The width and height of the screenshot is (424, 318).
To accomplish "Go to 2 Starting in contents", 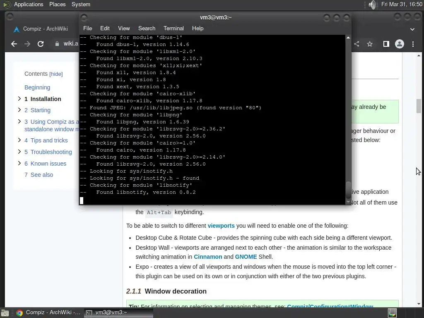I will pos(37,110).
